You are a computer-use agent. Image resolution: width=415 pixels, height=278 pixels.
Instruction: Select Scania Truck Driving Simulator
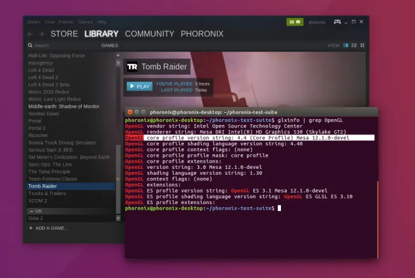click(62, 143)
